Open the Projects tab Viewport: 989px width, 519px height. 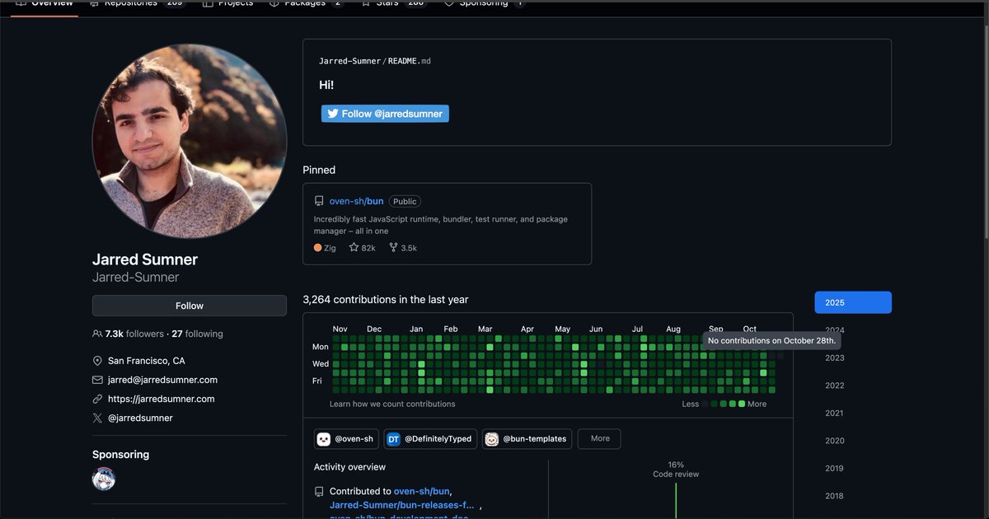click(x=227, y=3)
